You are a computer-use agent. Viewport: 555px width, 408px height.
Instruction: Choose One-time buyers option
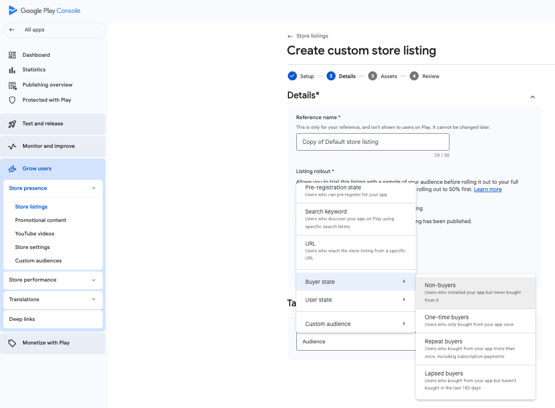pos(475,321)
